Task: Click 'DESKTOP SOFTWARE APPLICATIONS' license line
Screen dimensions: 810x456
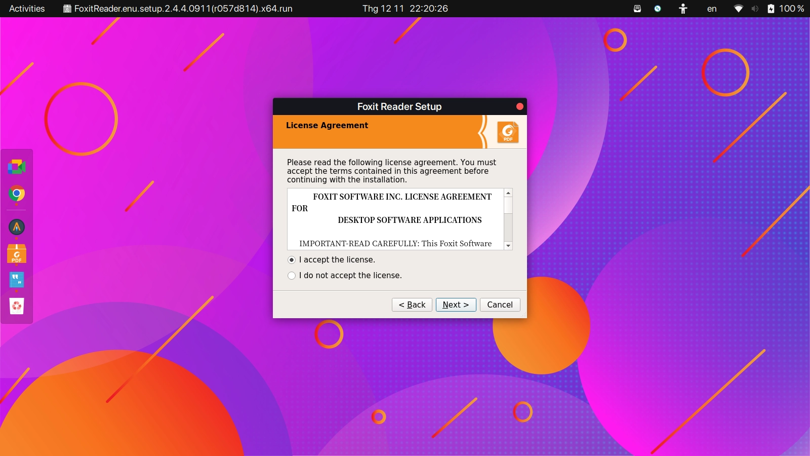Action: [410, 220]
